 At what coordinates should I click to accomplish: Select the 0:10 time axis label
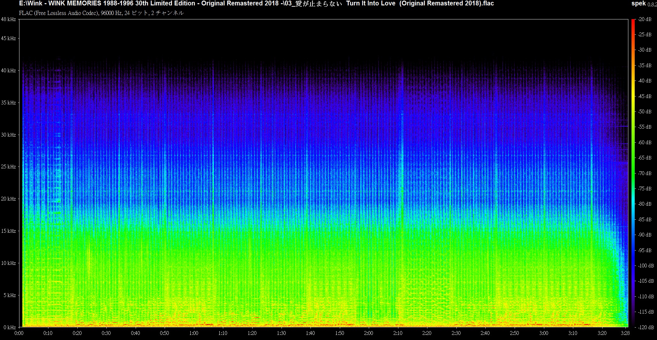48,333
